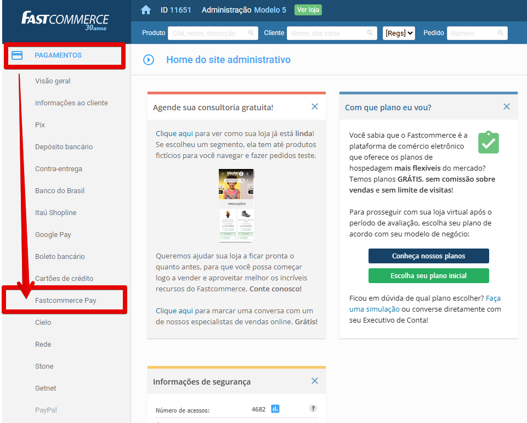Open Pix payment settings
This screenshot has width=527, height=423.
pyautogui.click(x=40, y=125)
